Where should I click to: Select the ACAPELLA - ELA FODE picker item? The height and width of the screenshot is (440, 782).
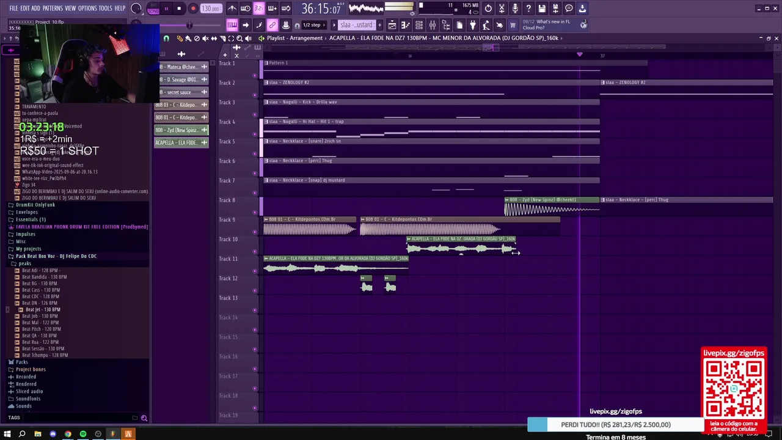(x=181, y=142)
